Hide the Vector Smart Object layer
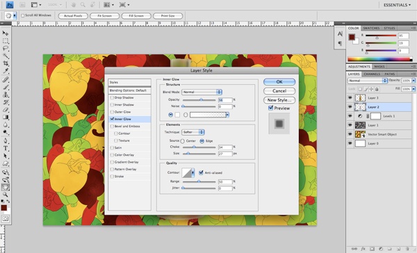The image size is (417, 253). click(x=350, y=134)
